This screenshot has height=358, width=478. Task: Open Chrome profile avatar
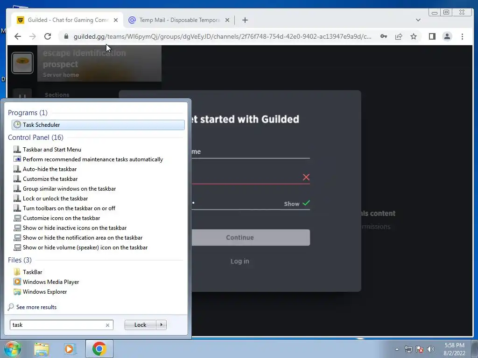click(447, 36)
